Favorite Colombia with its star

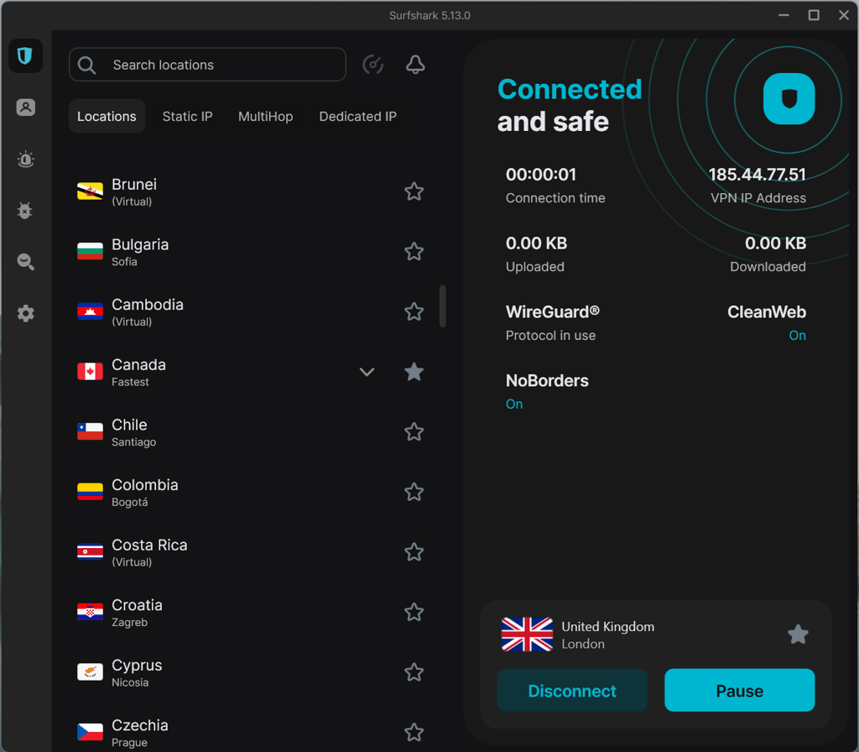tap(414, 492)
